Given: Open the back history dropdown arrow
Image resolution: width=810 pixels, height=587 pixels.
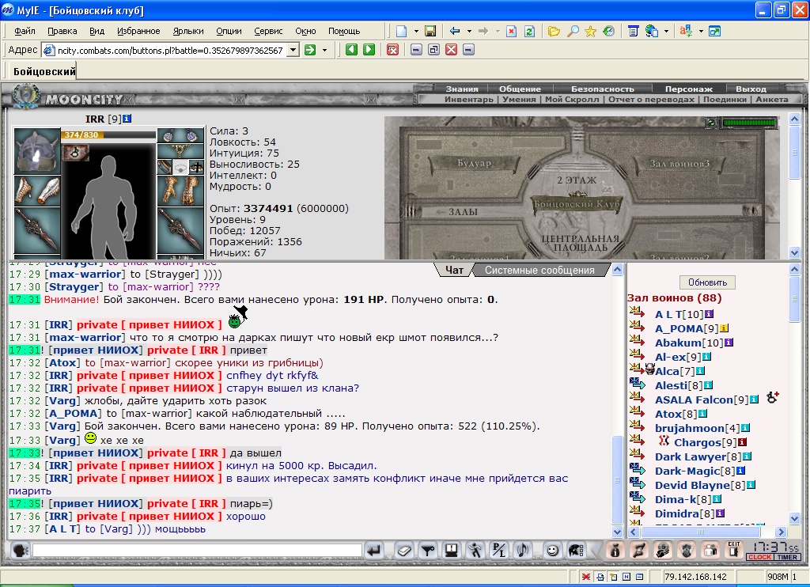Looking at the screenshot, I should 469,31.
